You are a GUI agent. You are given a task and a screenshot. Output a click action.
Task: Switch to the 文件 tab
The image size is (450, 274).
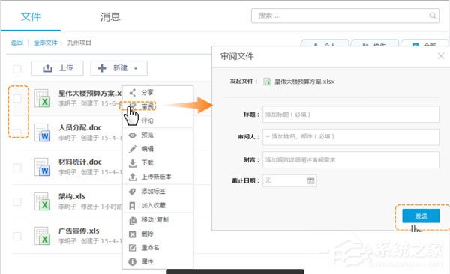(x=31, y=16)
